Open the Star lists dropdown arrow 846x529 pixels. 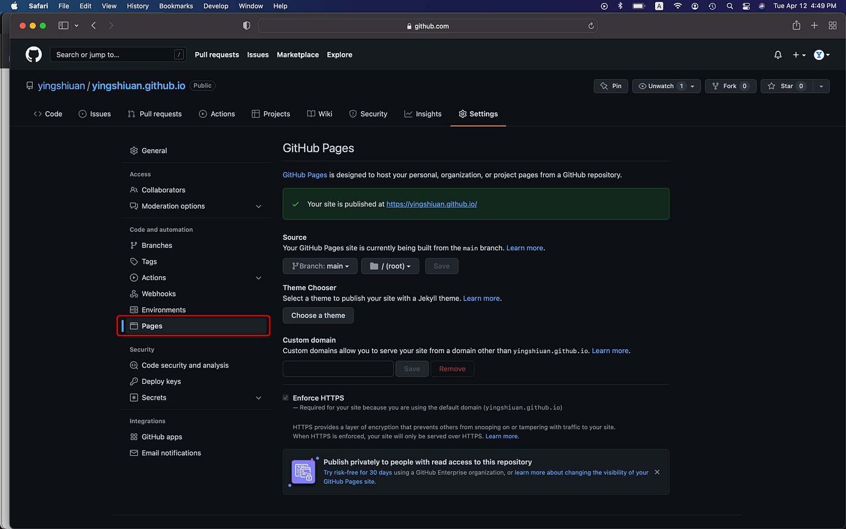[821, 86]
